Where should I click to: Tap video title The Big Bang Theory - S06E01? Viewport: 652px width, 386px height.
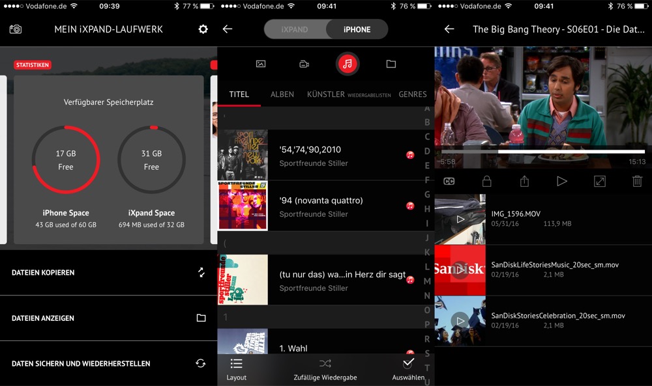click(559, 29)
